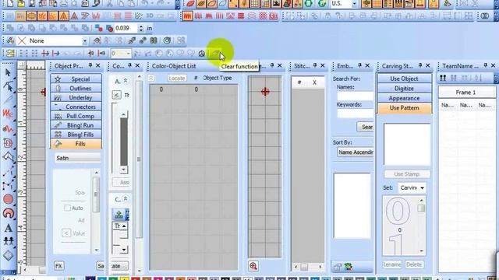The height and width of the screenshot is (280, 499).
Task: Select the '0' carving stamp thumbnail
Action: pos(398,212)
